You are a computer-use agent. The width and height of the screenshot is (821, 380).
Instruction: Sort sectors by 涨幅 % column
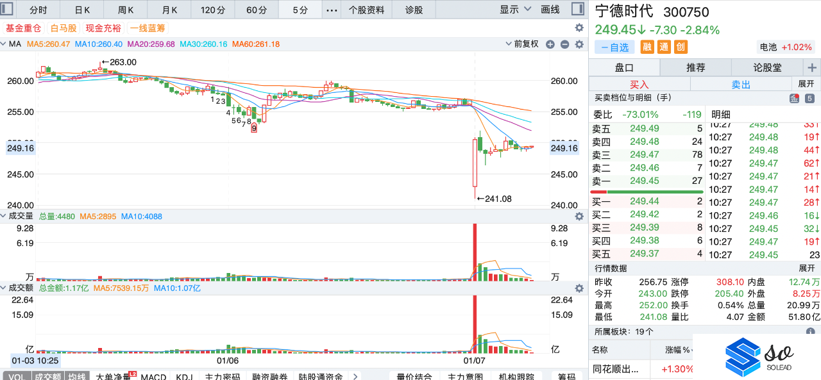[x=677, y=350]
